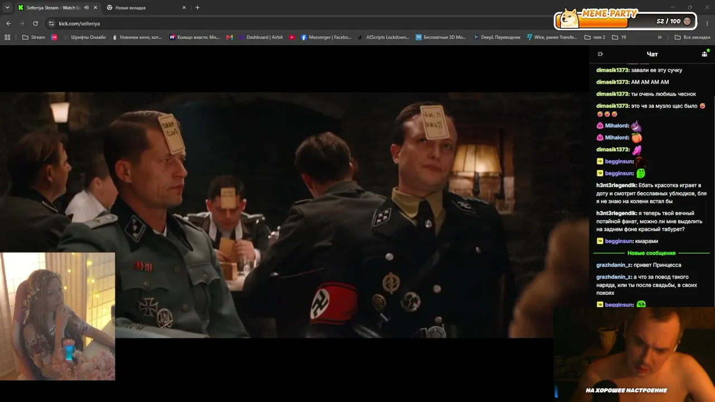Click the shirtless man webcam overlay

634,354
